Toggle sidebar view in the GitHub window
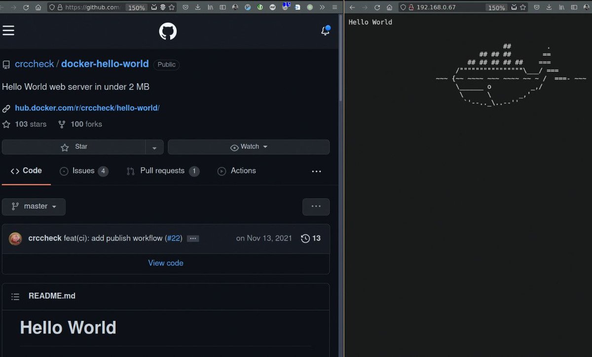The width and height of the screenshot is (592, 357). 222,7
